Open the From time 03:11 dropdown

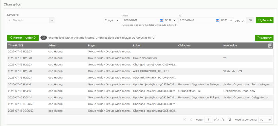click(171, 20)
